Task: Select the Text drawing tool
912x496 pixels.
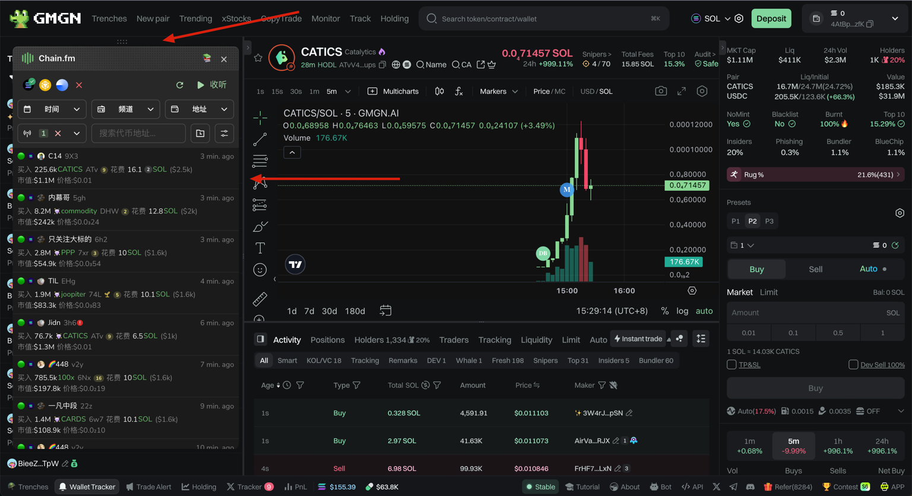Action: coord(260,248)
